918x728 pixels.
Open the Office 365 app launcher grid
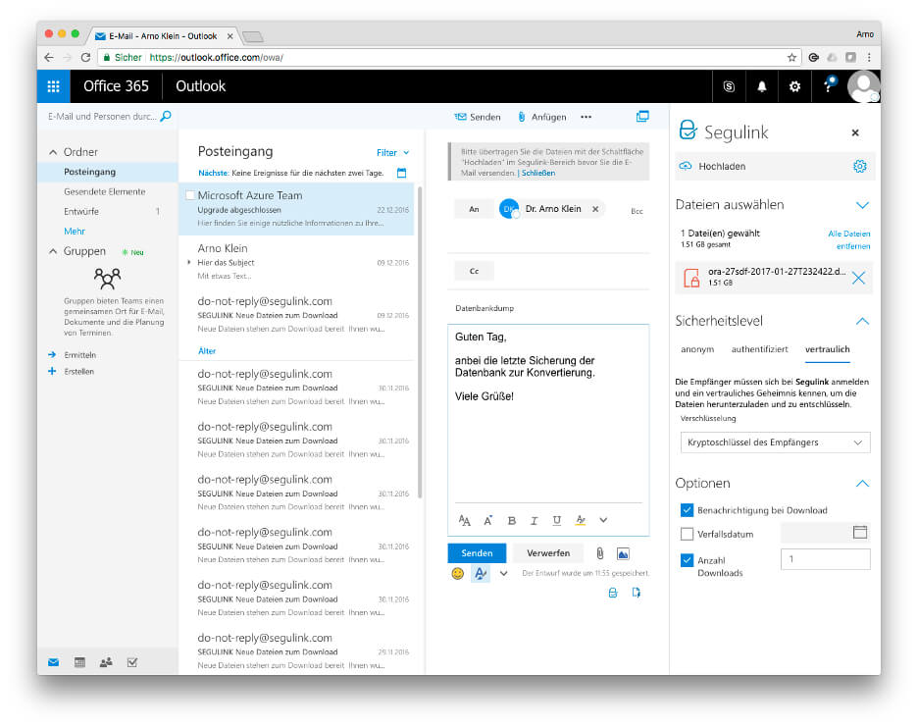(x=53, y=86)
